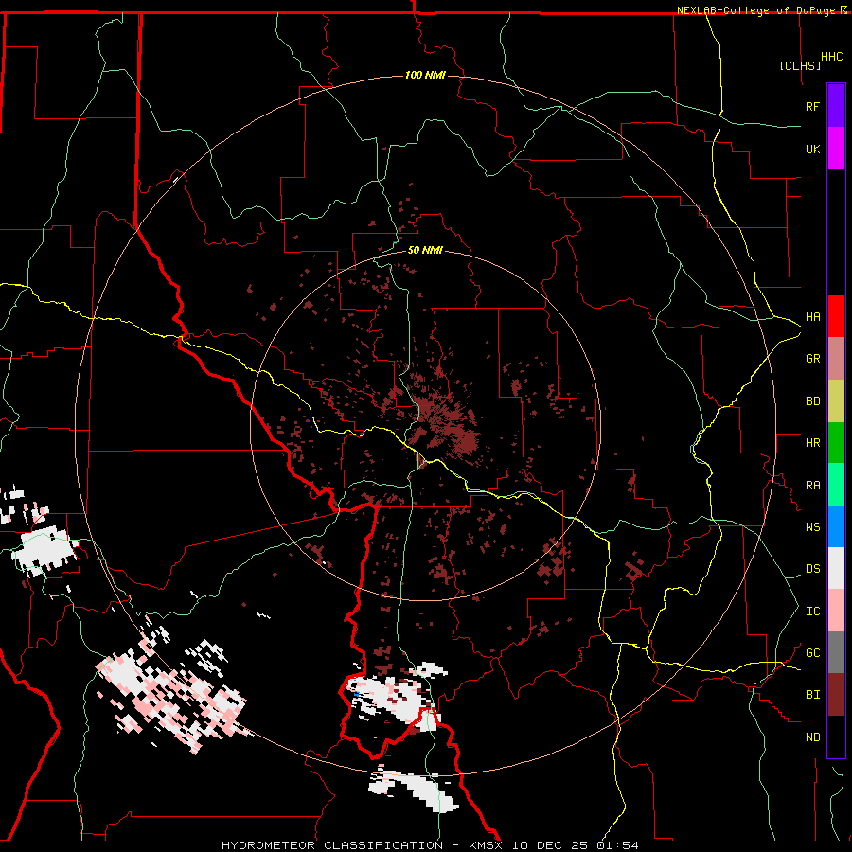This screenshot has width=852, height=852.
Task: Click the DS legend label
Action: 813,569
